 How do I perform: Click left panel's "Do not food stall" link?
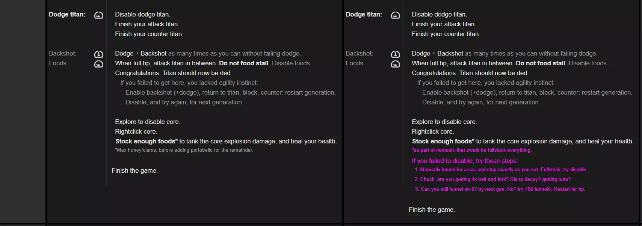click(243, 63)
